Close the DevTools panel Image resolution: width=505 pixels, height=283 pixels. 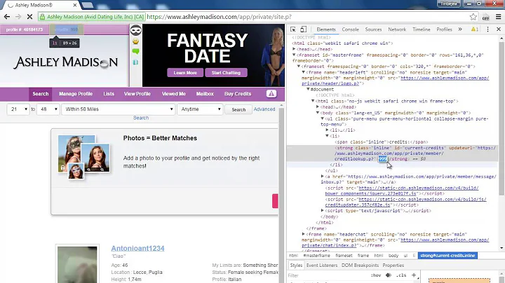499,29
